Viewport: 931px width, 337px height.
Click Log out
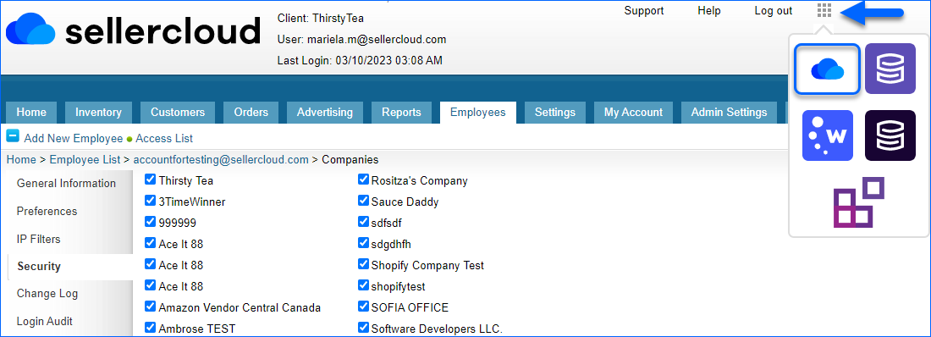pyautogui.click(x=773, y=11)
